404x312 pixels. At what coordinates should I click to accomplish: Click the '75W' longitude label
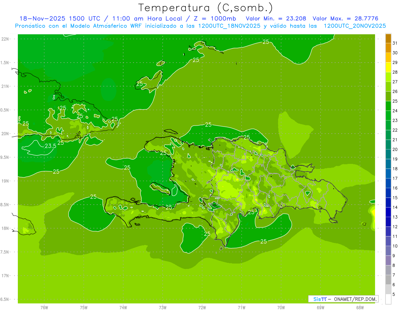tap(84, 307)
